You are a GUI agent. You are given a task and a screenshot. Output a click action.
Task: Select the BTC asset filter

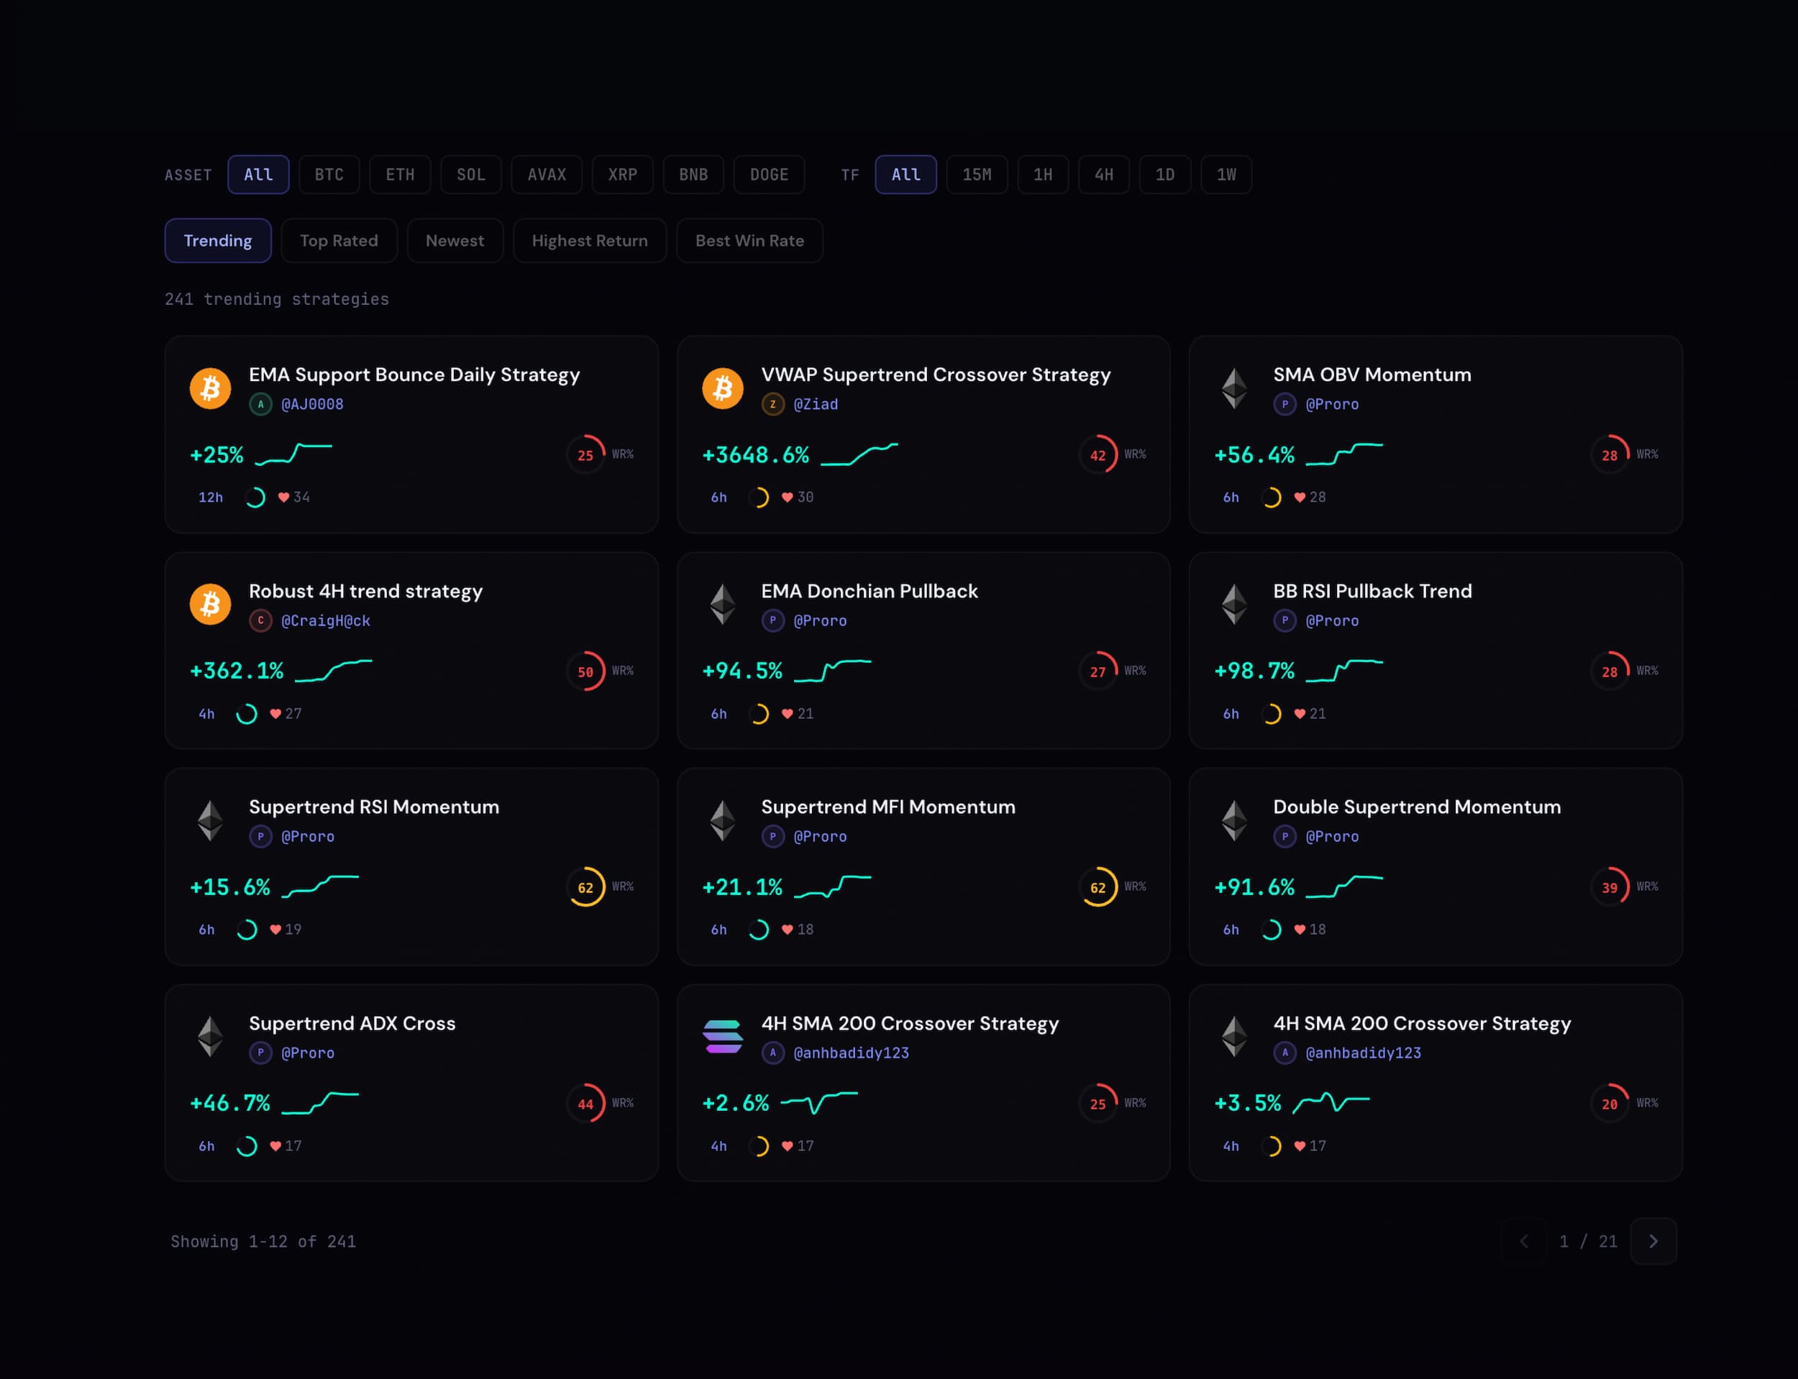(x=329, y=174)
